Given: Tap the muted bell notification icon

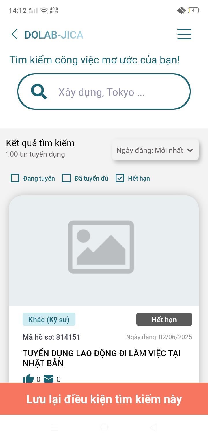Looking at the screenshot, I should 181,10.
